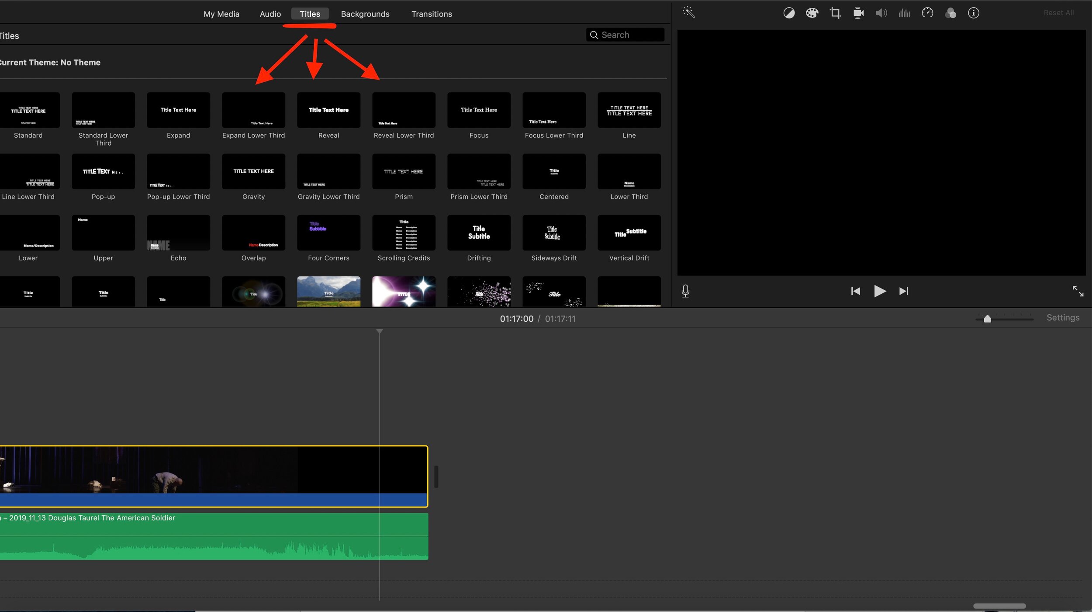Viewport: 1092px width, 612px height.
Task: Click the clip trim handle beside video
Action: [436, 476]
